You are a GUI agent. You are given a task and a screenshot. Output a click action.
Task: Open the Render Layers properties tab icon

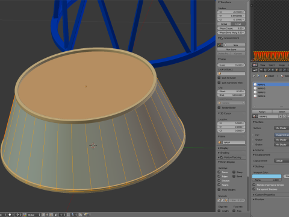click(x=265, y=70)
